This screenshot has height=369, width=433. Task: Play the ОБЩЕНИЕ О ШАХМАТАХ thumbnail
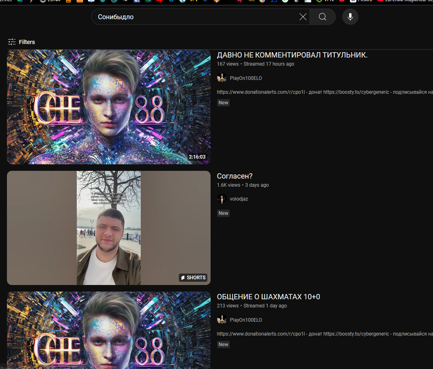tap(109, 330)
